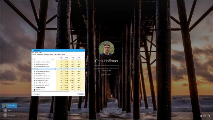Image resolution: width=213 pixels, height=120 pixels.
Task: Click Chris Hoffman's round profile picture
Action: pyautogui.click(x=106, y=49)
